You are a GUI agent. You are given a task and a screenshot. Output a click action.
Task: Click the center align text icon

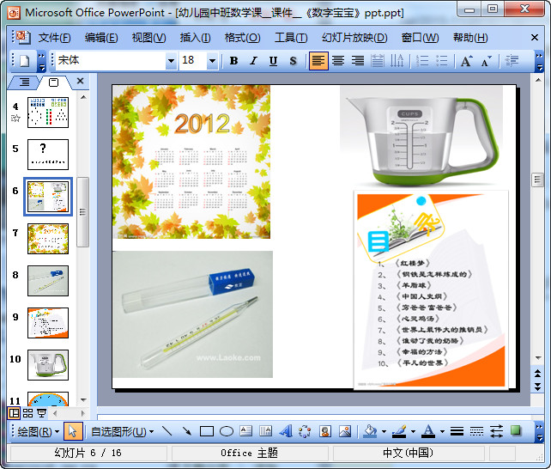[x=338, y=61]
